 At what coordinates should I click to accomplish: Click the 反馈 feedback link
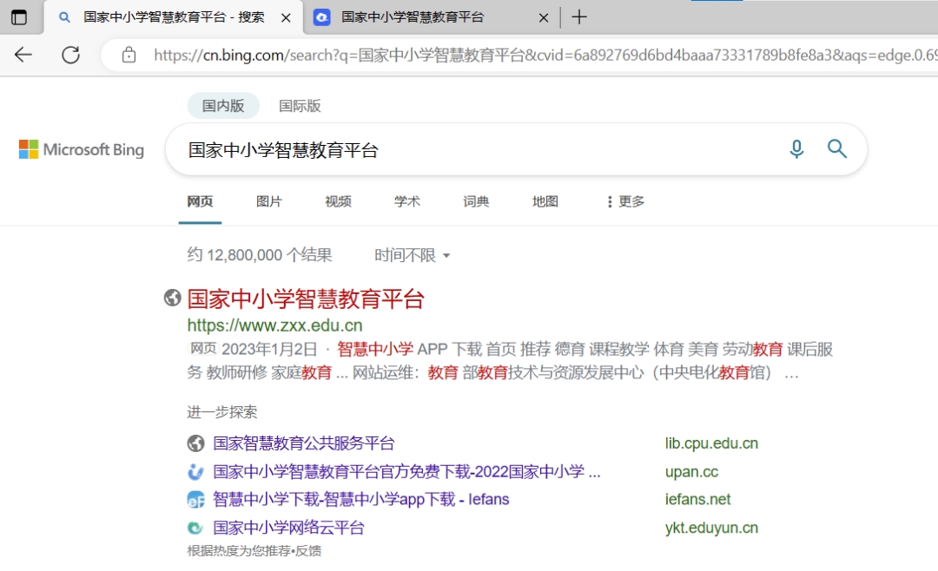point(308,551)
